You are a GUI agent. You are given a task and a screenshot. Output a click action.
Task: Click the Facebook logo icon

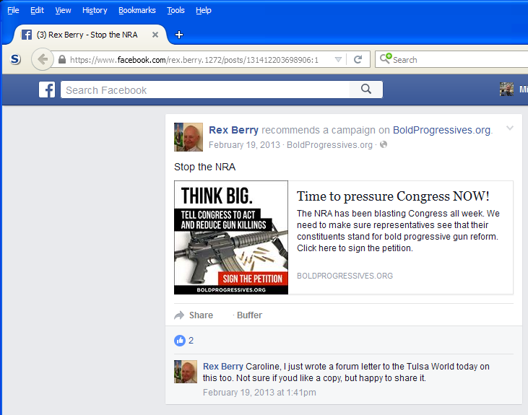[x=47, y=90]
